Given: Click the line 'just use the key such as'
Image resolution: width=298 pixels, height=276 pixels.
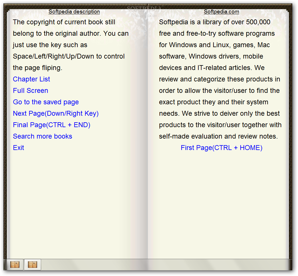Looking at the screenshot, I should (50, 45).
